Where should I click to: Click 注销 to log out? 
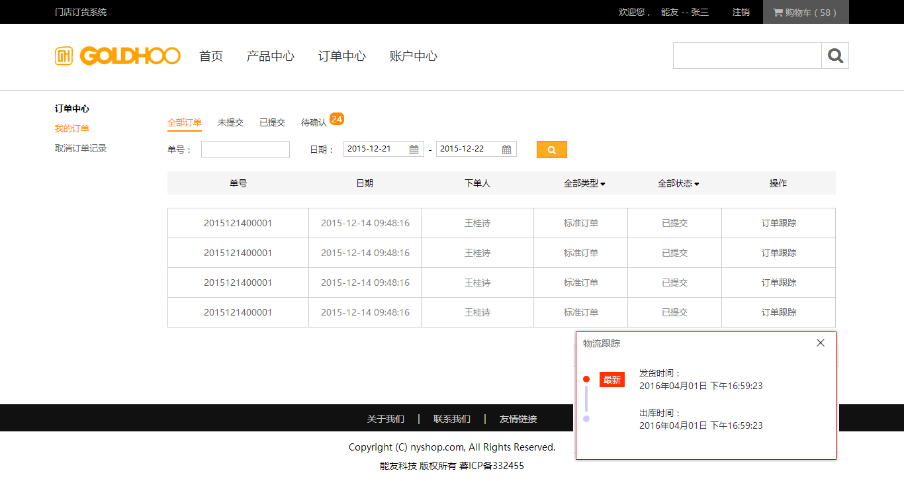[741, 12]
